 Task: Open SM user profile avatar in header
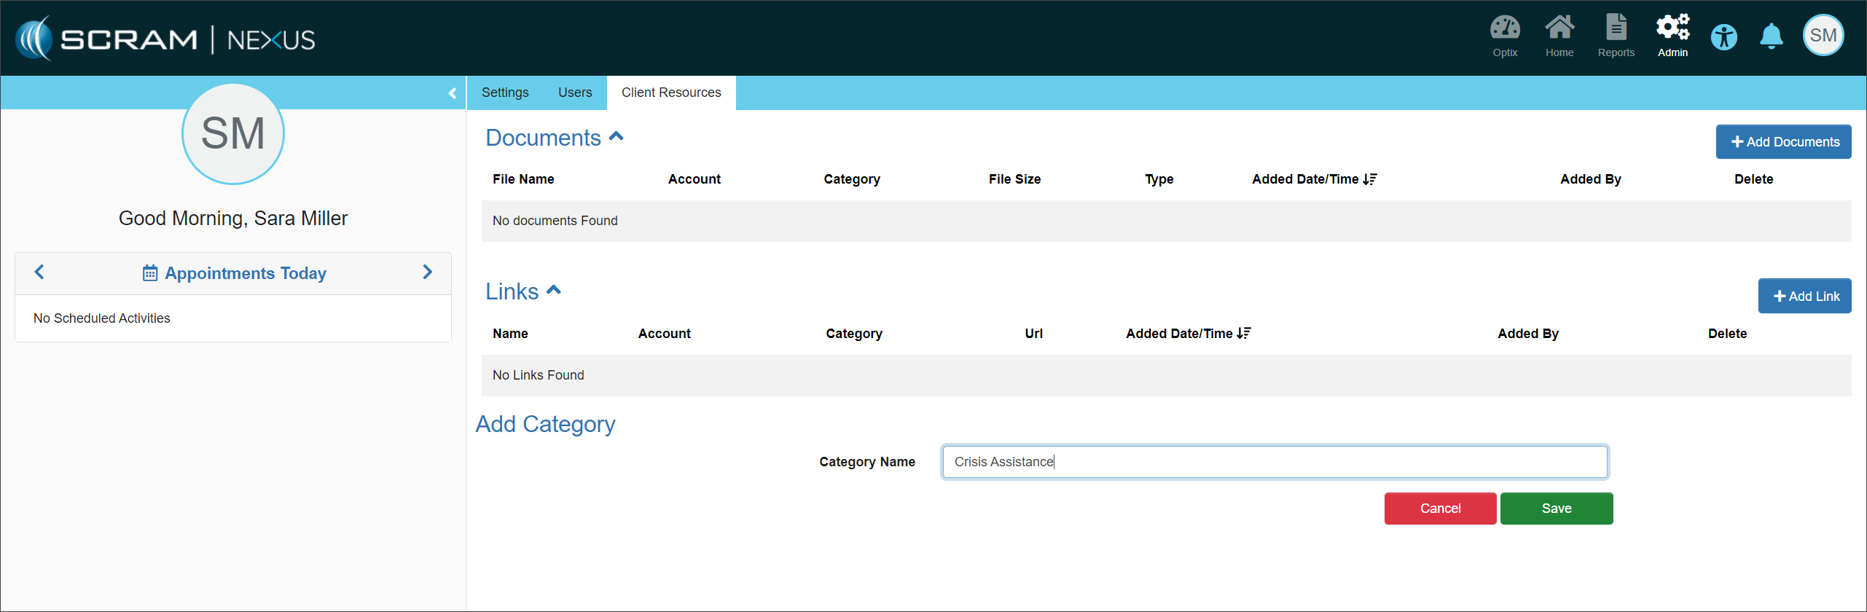pos(1823,36)
